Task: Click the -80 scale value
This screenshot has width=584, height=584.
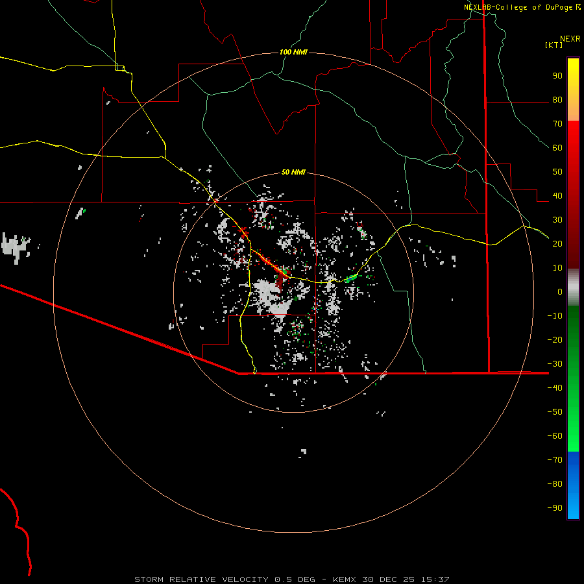Action: 555,484
